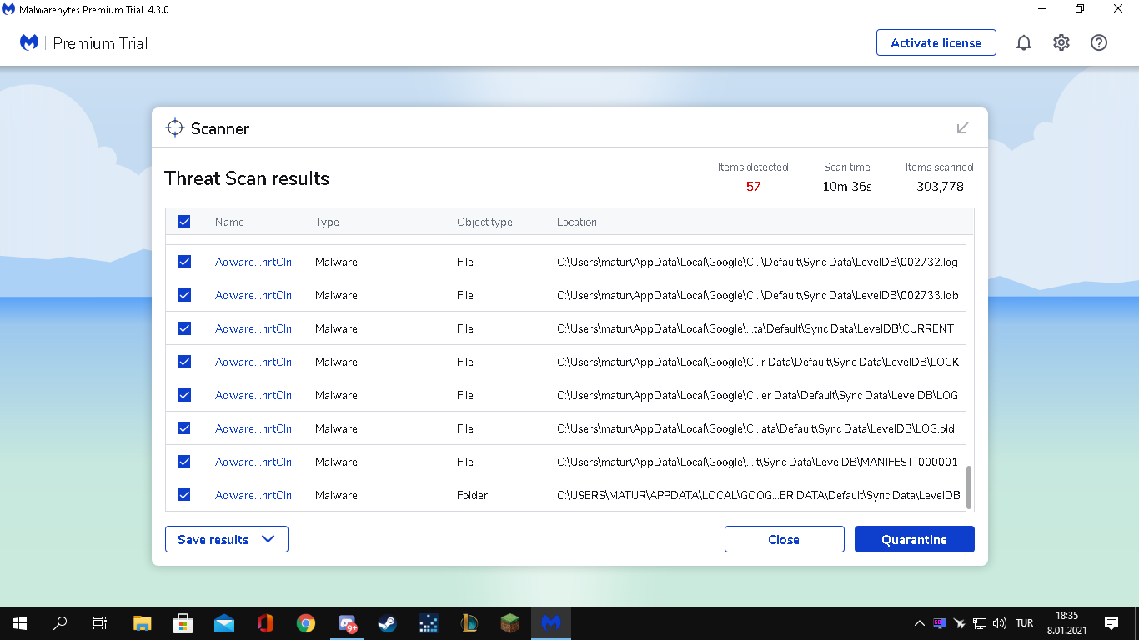Viewport: 1139px width, 640px height.
Task: Click the Malwarebytes logo in the header
Action: tap(29, 42)
